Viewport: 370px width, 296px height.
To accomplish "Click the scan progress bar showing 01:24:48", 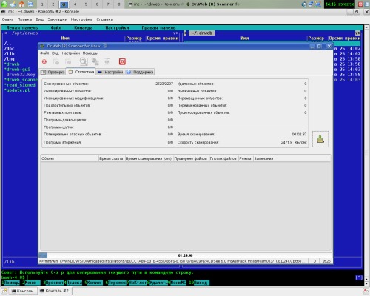I will [185, 255].
